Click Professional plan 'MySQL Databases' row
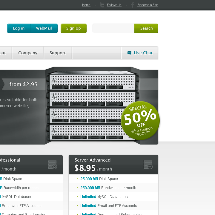Image resolution: width=215 pixels, height=215 pixels. coord(31,197)
